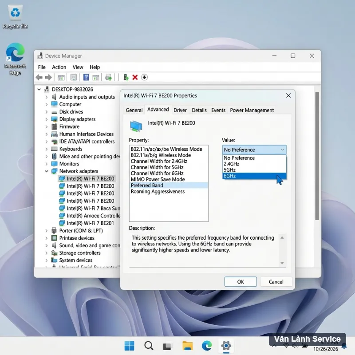This screenshot has height=355, width=355.
Task: Switch to the General tab
Action: tap(134, 110)
